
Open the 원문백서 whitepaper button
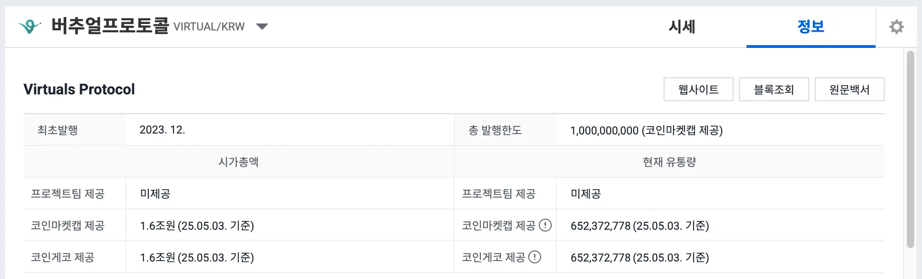(x=849, y=89)
